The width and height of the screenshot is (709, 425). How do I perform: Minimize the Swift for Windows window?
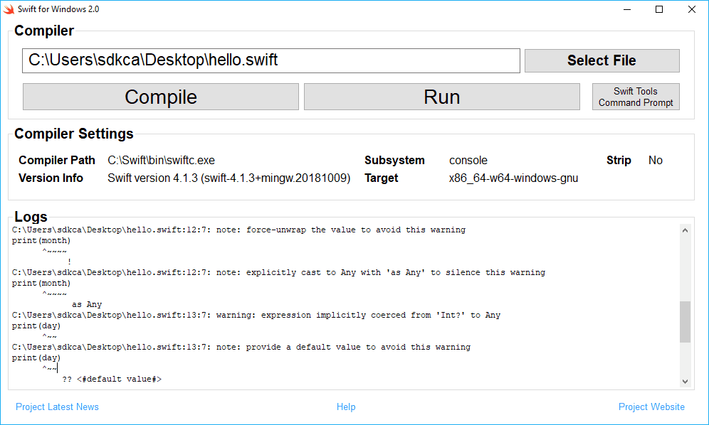tap(627, 9)
